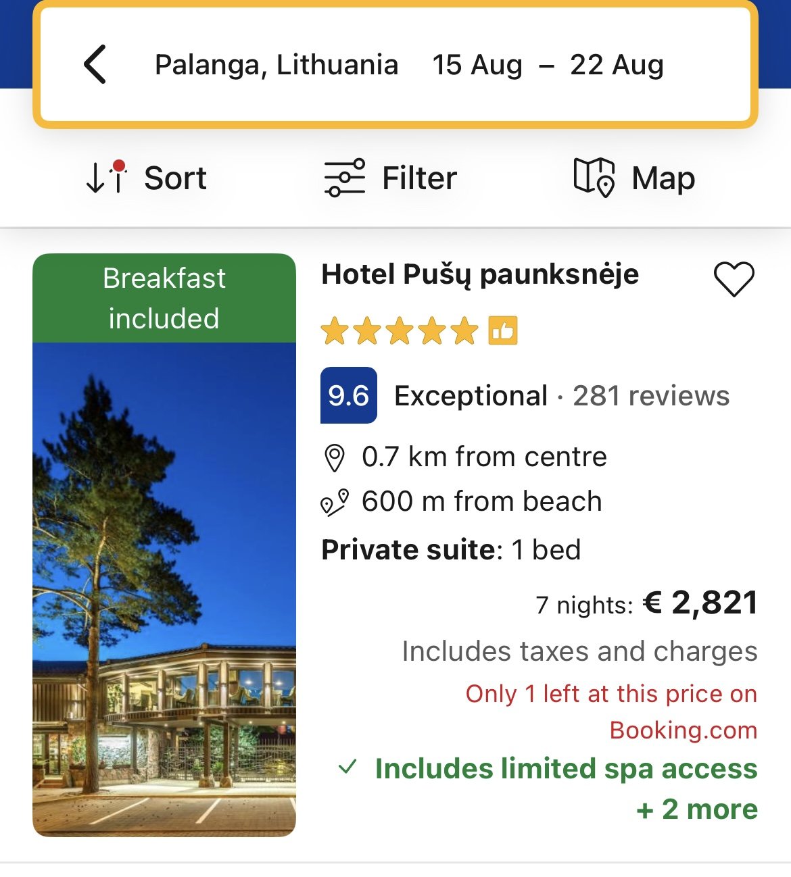The height and width of the screenshot is (877, 791).
Task: Expand the '+ 2 more' benefits
Action: click(x=696, y=809)
